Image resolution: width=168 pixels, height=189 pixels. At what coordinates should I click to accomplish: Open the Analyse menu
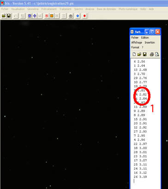(x=90, y=9)
